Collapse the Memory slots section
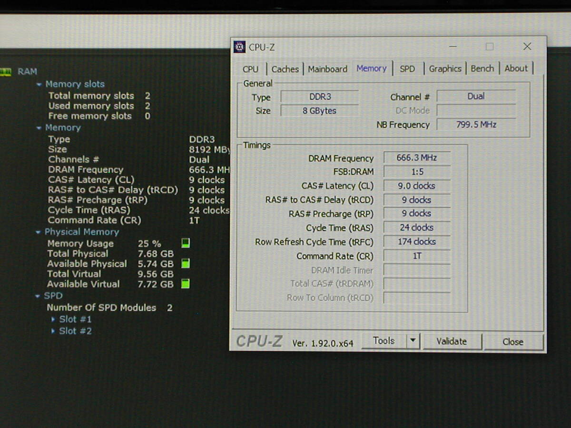The height and width of the screenshot is (428, 571). 39,85
